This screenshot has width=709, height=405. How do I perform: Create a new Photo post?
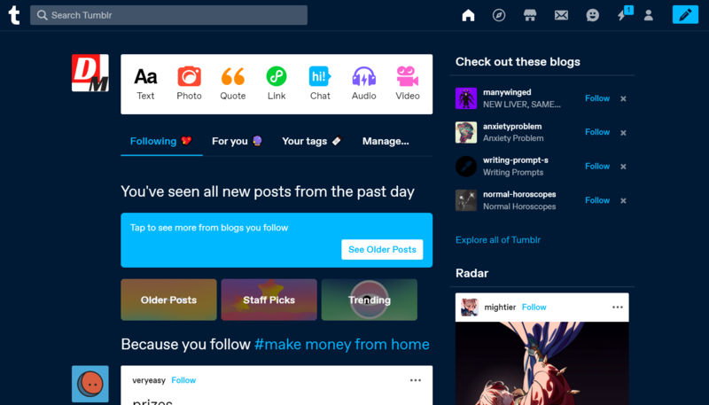[x=189, y=84]
